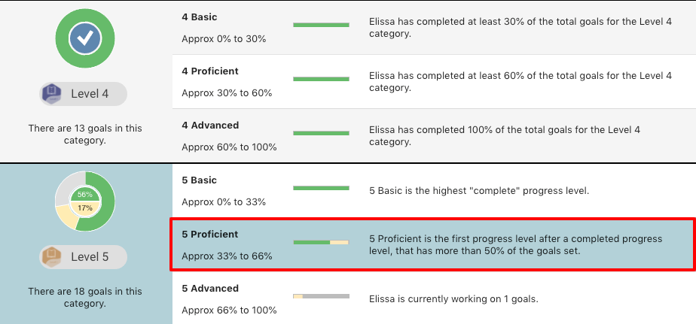Click the 4 Advanced progress bar
The width and height of the screenshot is (696, 324).
click(321, 133)
